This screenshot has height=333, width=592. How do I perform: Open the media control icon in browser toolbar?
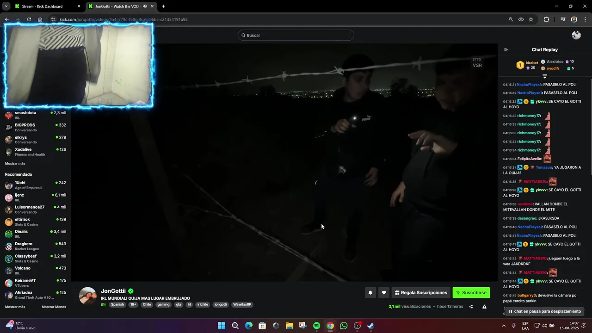pyautogui.click(x=563, y=19)
